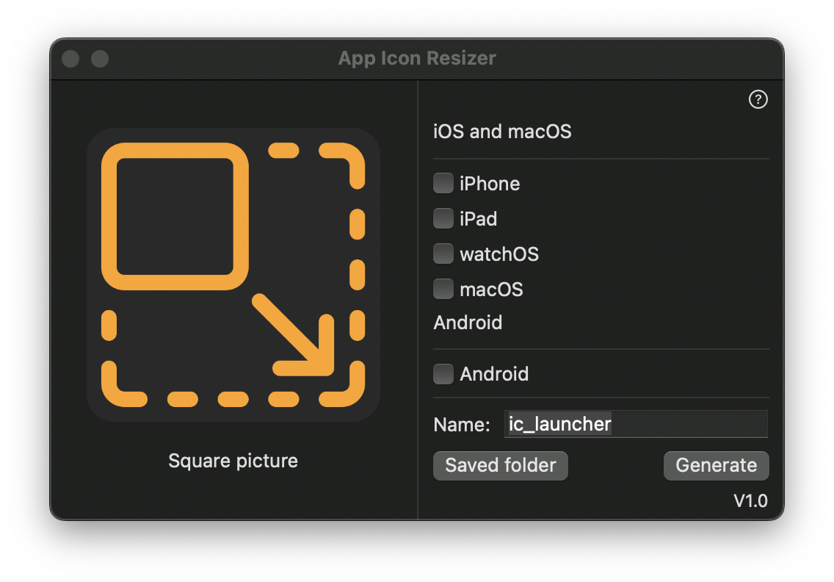Image resolution: width=834 pixels, height=582 pixels.
Task: Tick the iPad checkbox
Action: (x=443, y=218)
